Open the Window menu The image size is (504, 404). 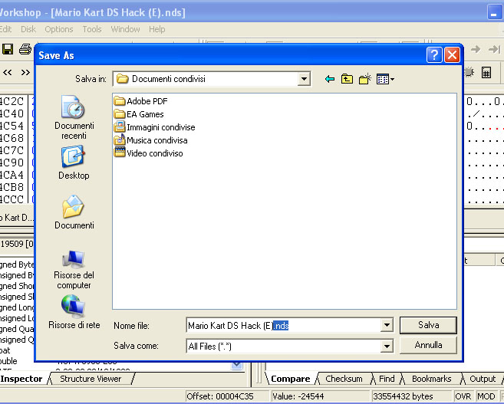coord(125,29)
